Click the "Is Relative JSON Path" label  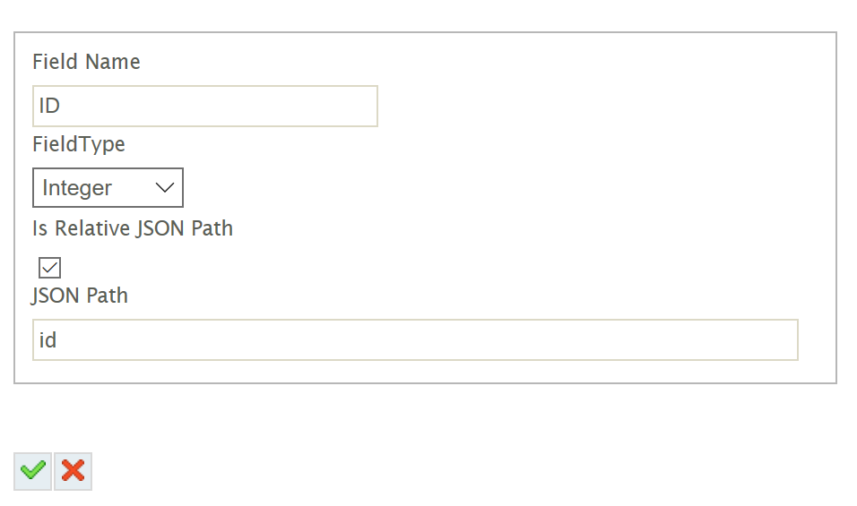point(133,228)
